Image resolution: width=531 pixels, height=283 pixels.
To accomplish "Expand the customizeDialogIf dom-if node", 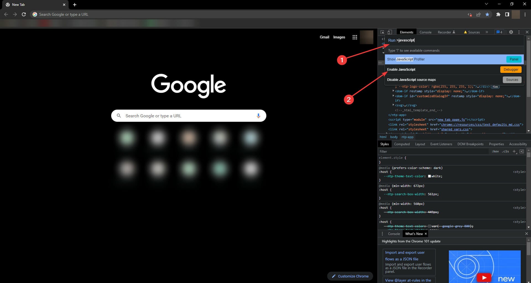I will click(x=393, y=96).
